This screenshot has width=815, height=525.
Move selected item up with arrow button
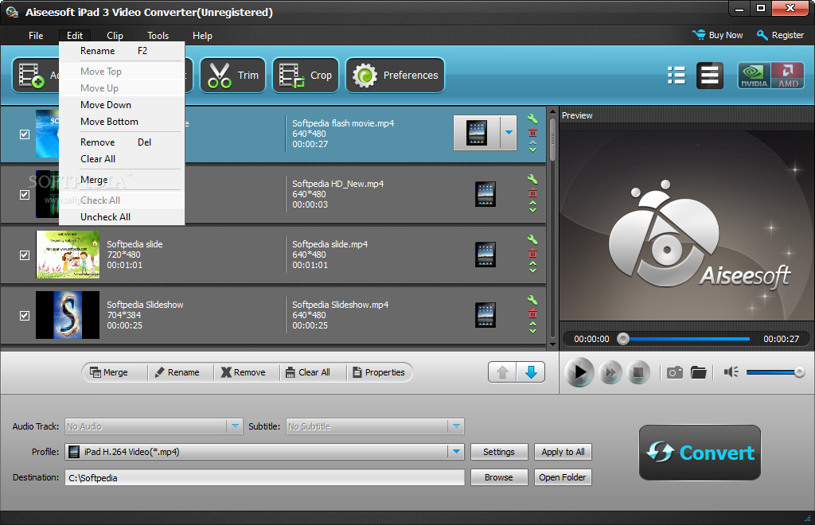click(x=503, y=372)
